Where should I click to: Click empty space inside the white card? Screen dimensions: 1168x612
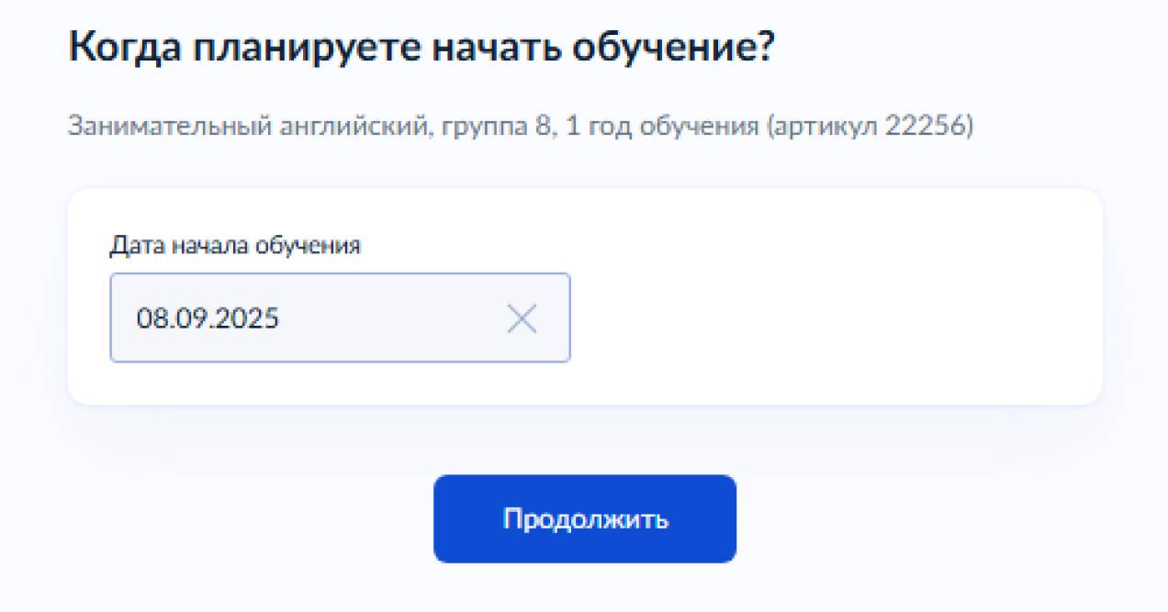pos(826,303)
